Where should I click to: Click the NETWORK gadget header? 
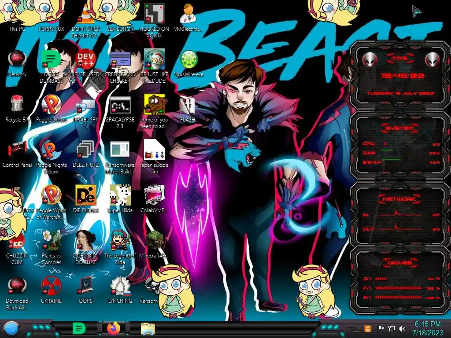tap(400, 199)
